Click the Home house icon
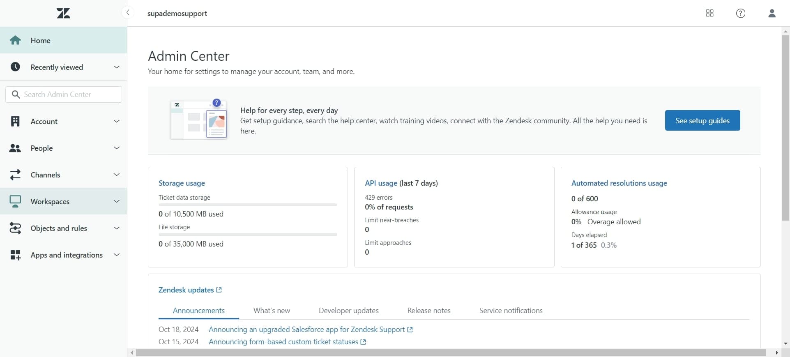 pyautogui.click(x=15, y=40)
